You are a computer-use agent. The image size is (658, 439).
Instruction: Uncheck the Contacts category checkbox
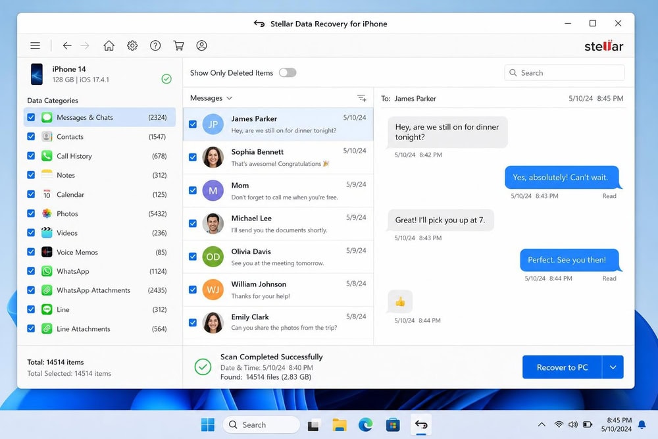[31, 137]
